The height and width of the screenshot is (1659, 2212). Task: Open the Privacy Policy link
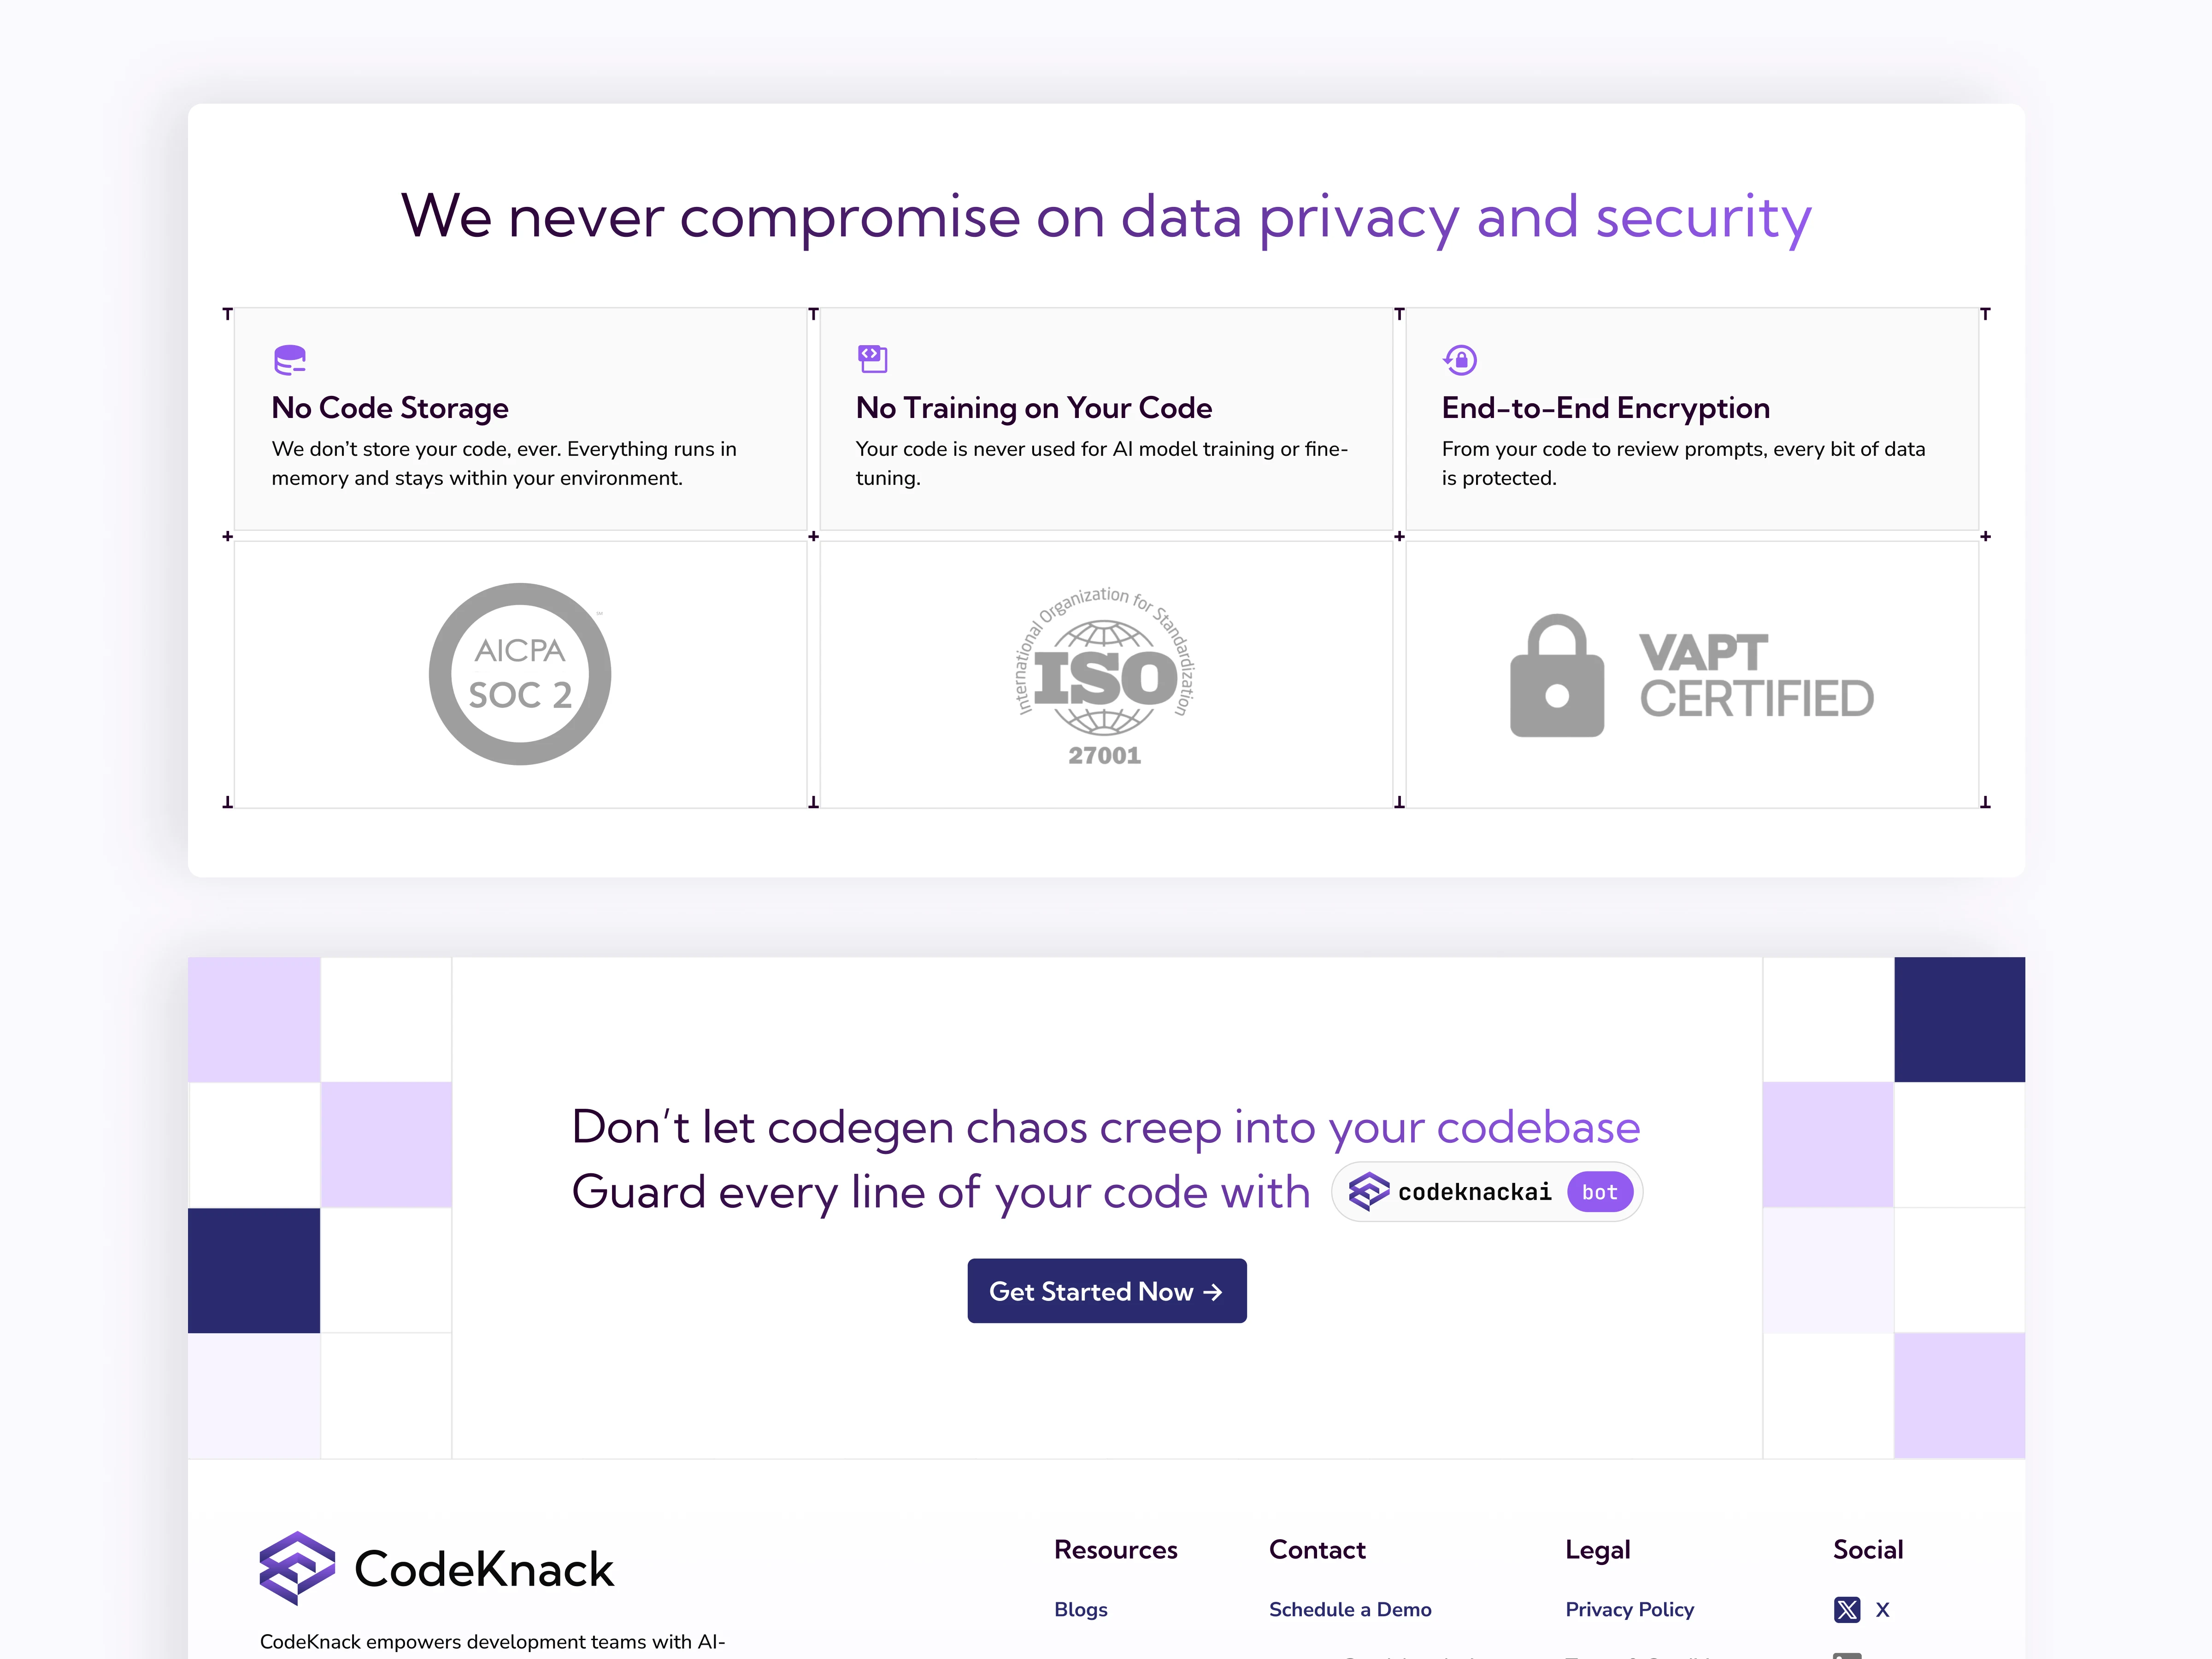1629,1609
